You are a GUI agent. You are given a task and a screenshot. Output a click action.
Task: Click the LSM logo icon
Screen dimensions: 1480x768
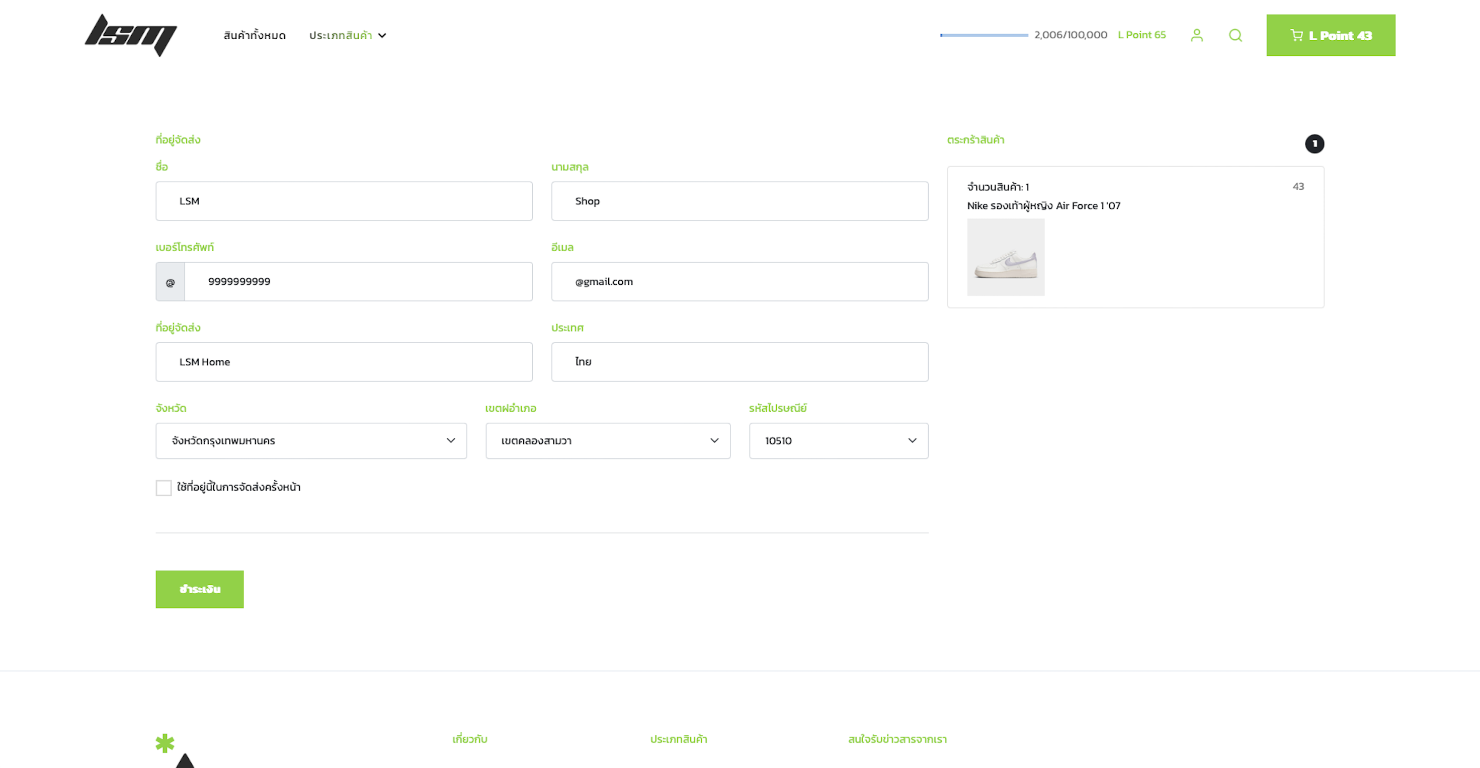point(130,35)
